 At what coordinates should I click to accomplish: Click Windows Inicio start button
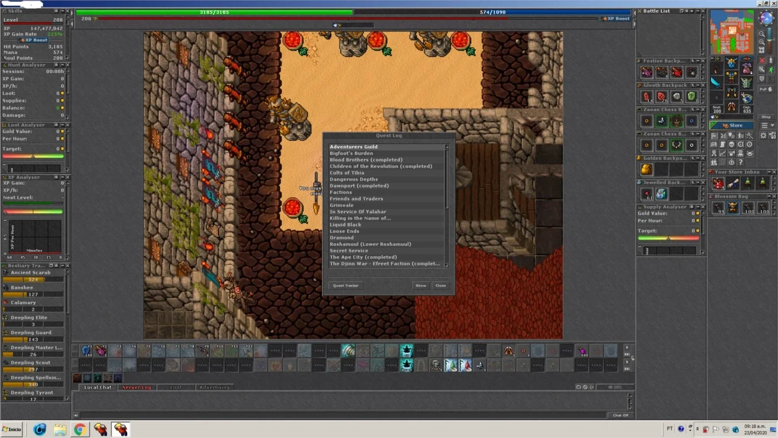12,429
